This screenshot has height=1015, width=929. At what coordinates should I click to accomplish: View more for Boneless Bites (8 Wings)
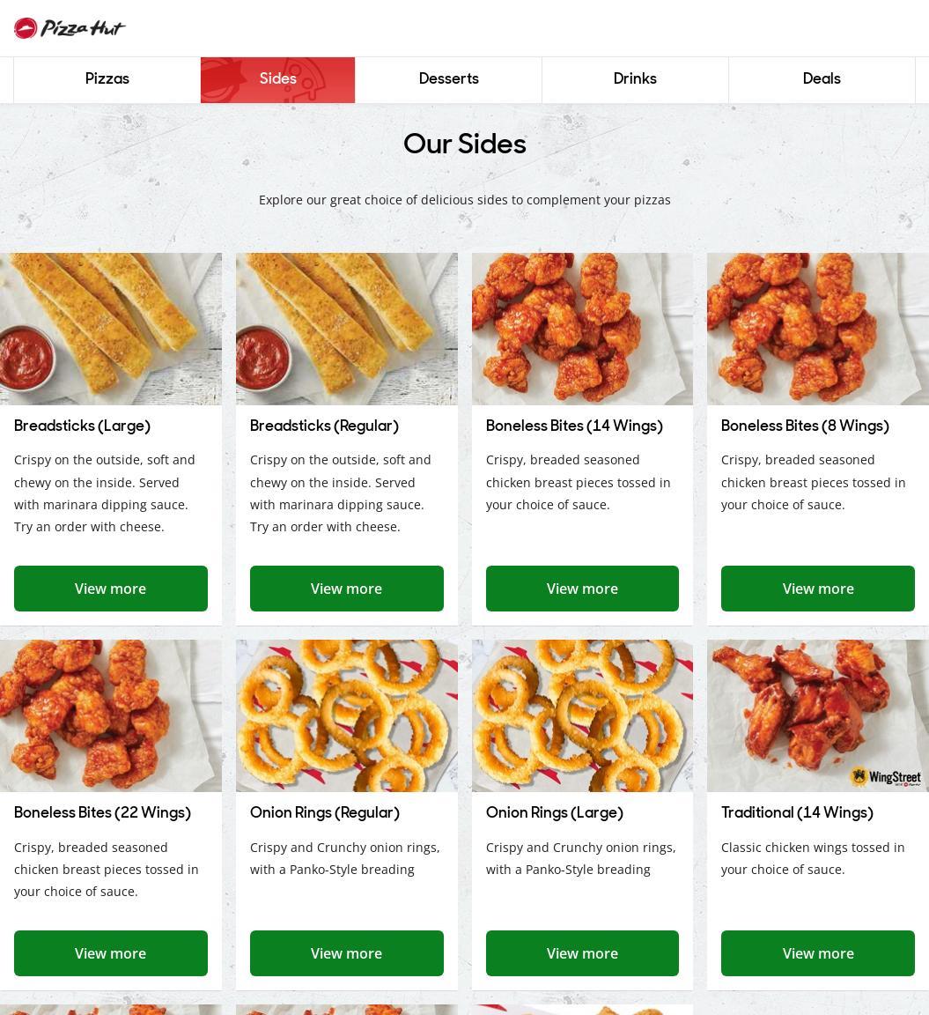click(818, 589)
